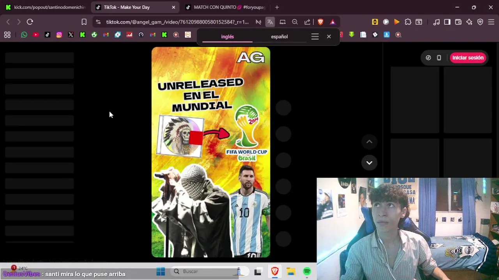Open the Leo AI sparkle icon

[x=469, y=22]
